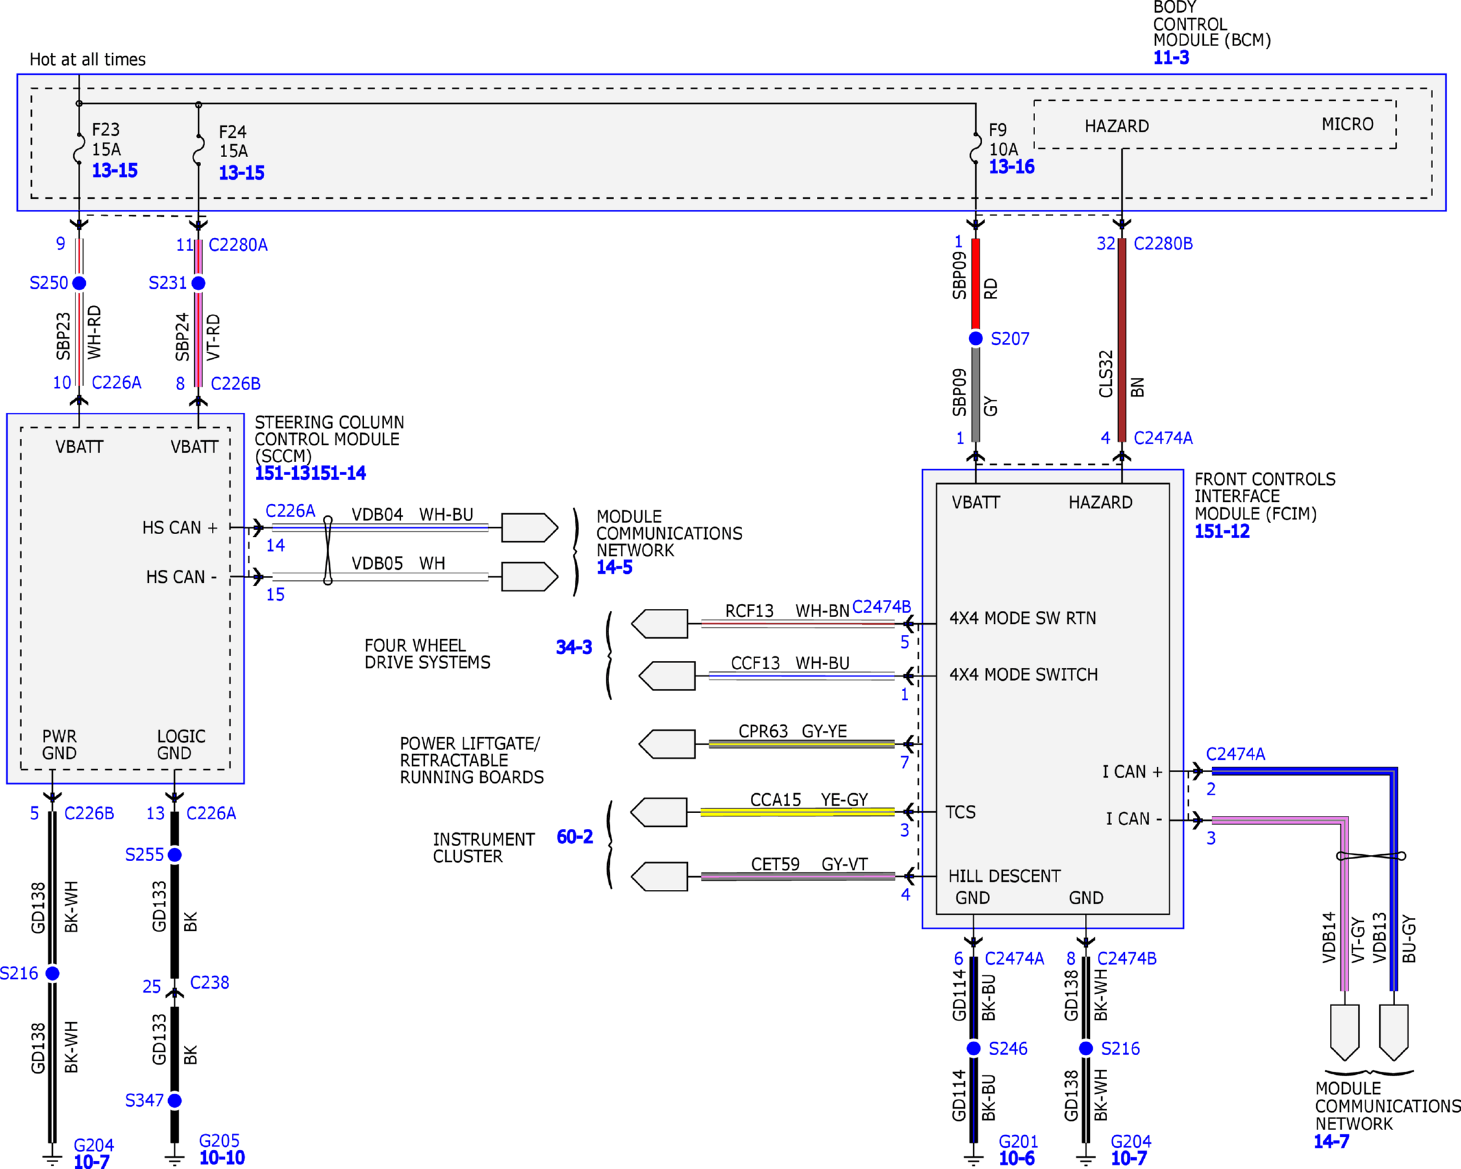Viewport: 1461px width, 1169px height.
Task: Click the S207 splice dot
Action: point(975,339)
